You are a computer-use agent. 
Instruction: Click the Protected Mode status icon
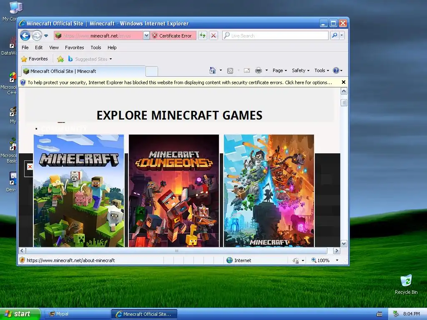[296, 260]
